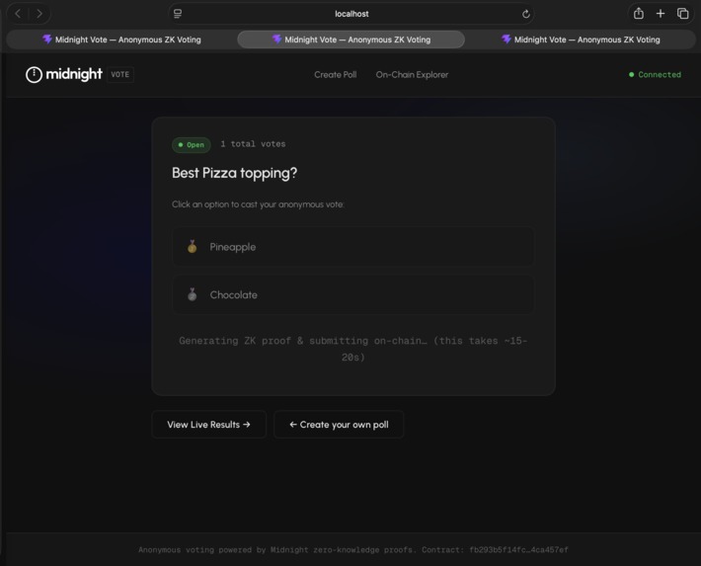Switch to the first Midnight Vote tab
This screenshot has width=701, height=566.
(121, 40)
